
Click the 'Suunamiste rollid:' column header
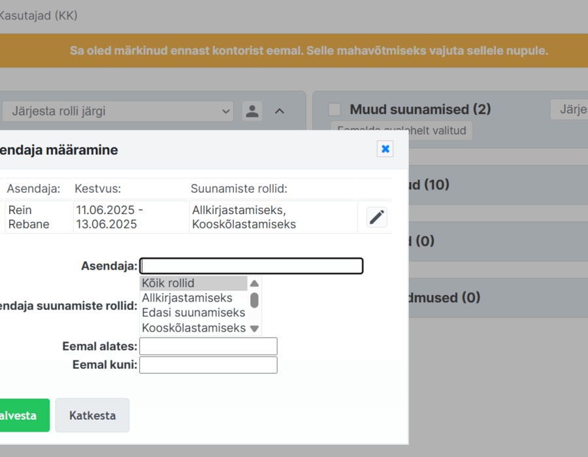coord(239,189)
